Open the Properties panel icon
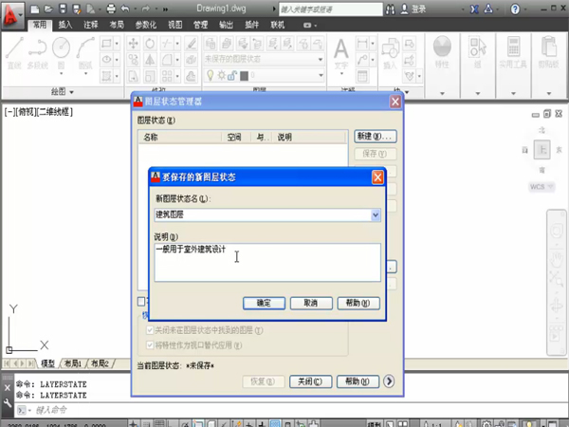 pyautogui.click(x=442, y=46)
